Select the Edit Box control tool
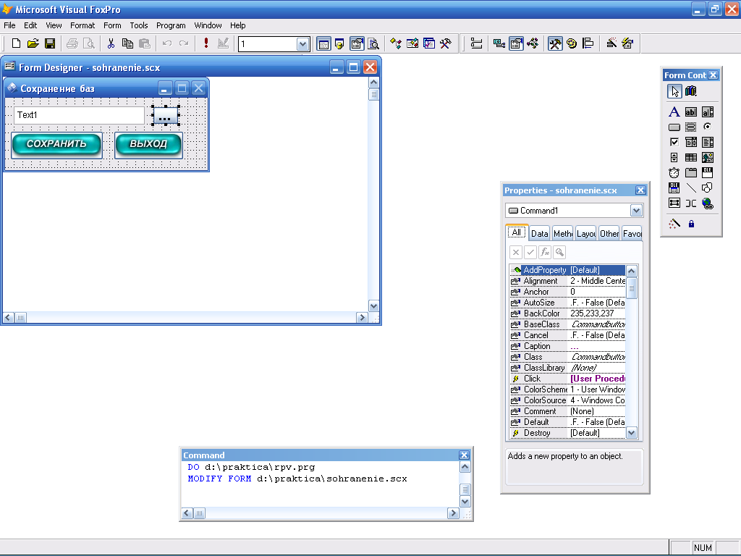 coord(708,111)
